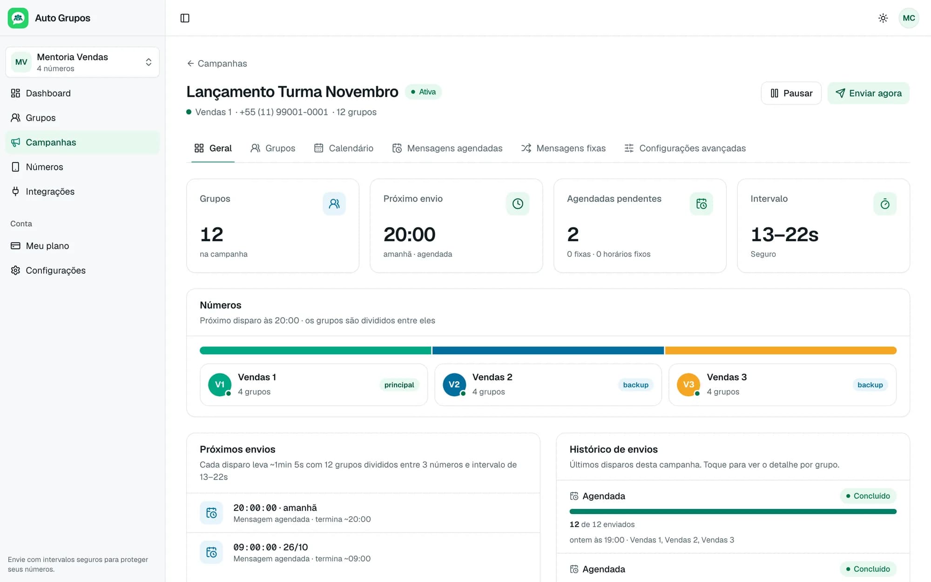Image resolution: width=931 pixels, height=582 pixels.
Task: Open Integrações in the sidebar
Action: [82, 191]
